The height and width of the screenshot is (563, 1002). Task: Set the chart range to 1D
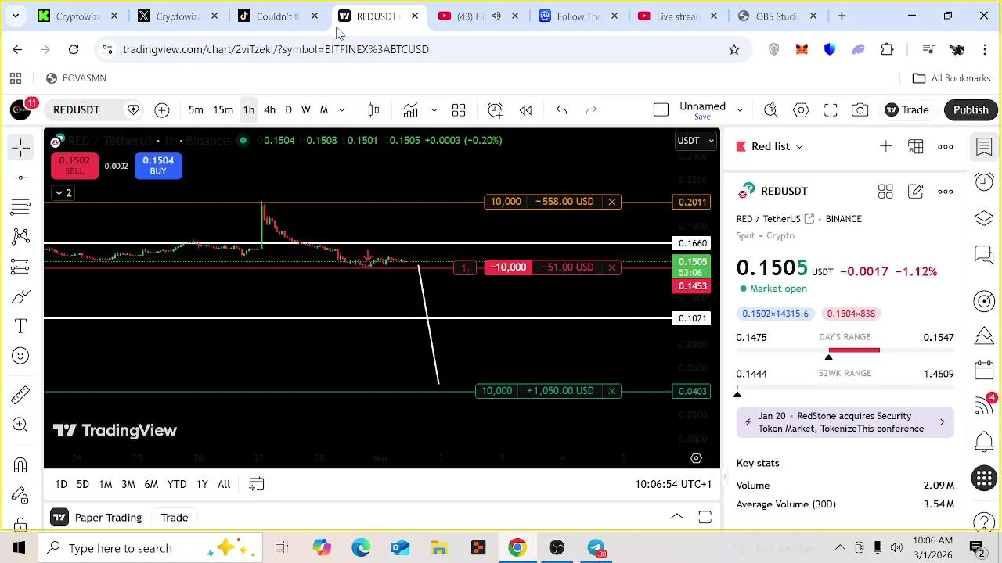pos(61,485)
